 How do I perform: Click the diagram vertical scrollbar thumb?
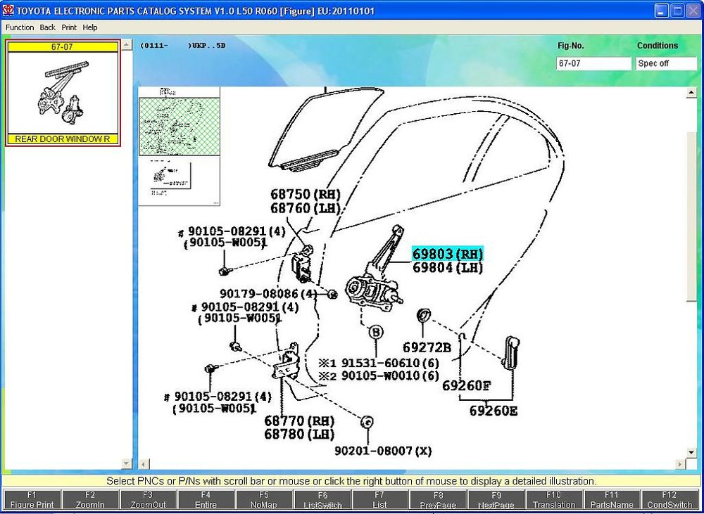(691, 217)
